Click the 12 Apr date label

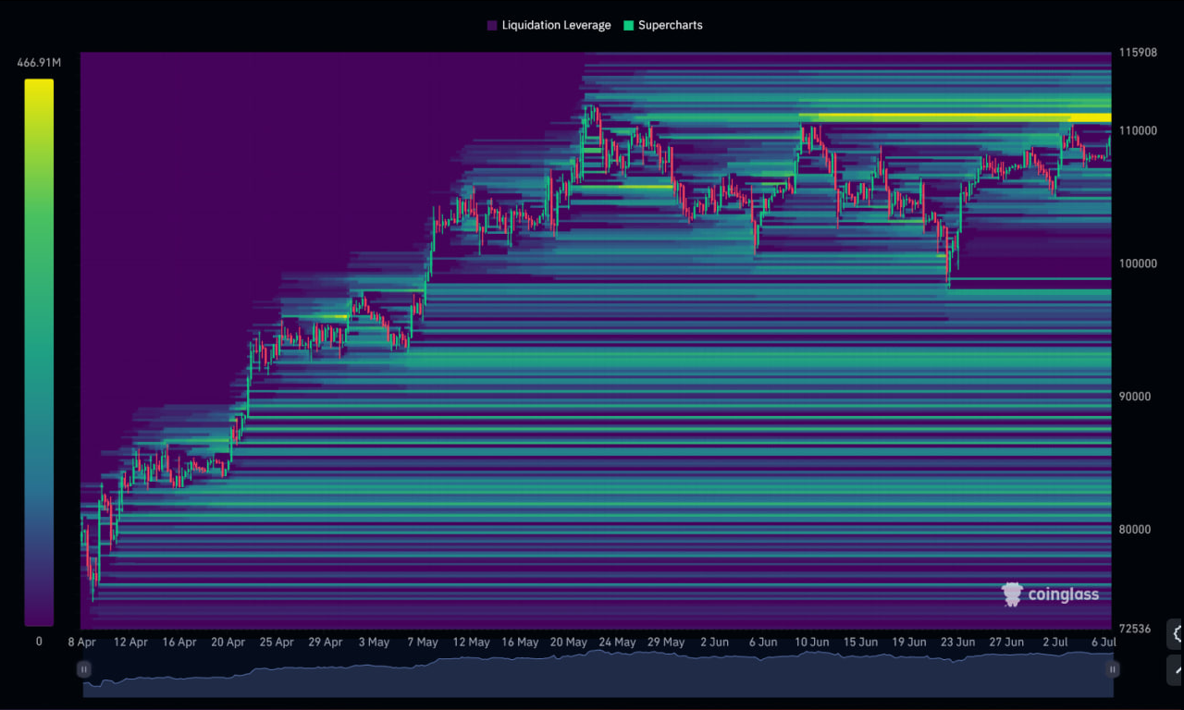[x=130, y=642]
